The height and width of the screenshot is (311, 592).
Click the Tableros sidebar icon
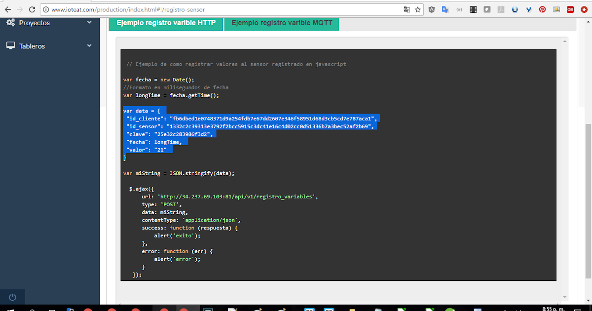(x=10, y=45)
